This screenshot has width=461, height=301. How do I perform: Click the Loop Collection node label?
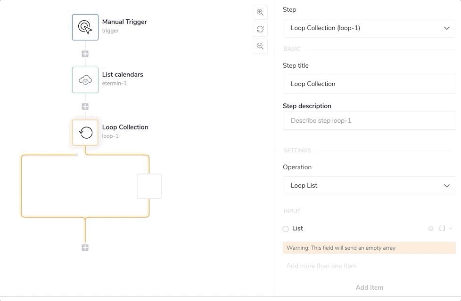[x=125, y=127]
